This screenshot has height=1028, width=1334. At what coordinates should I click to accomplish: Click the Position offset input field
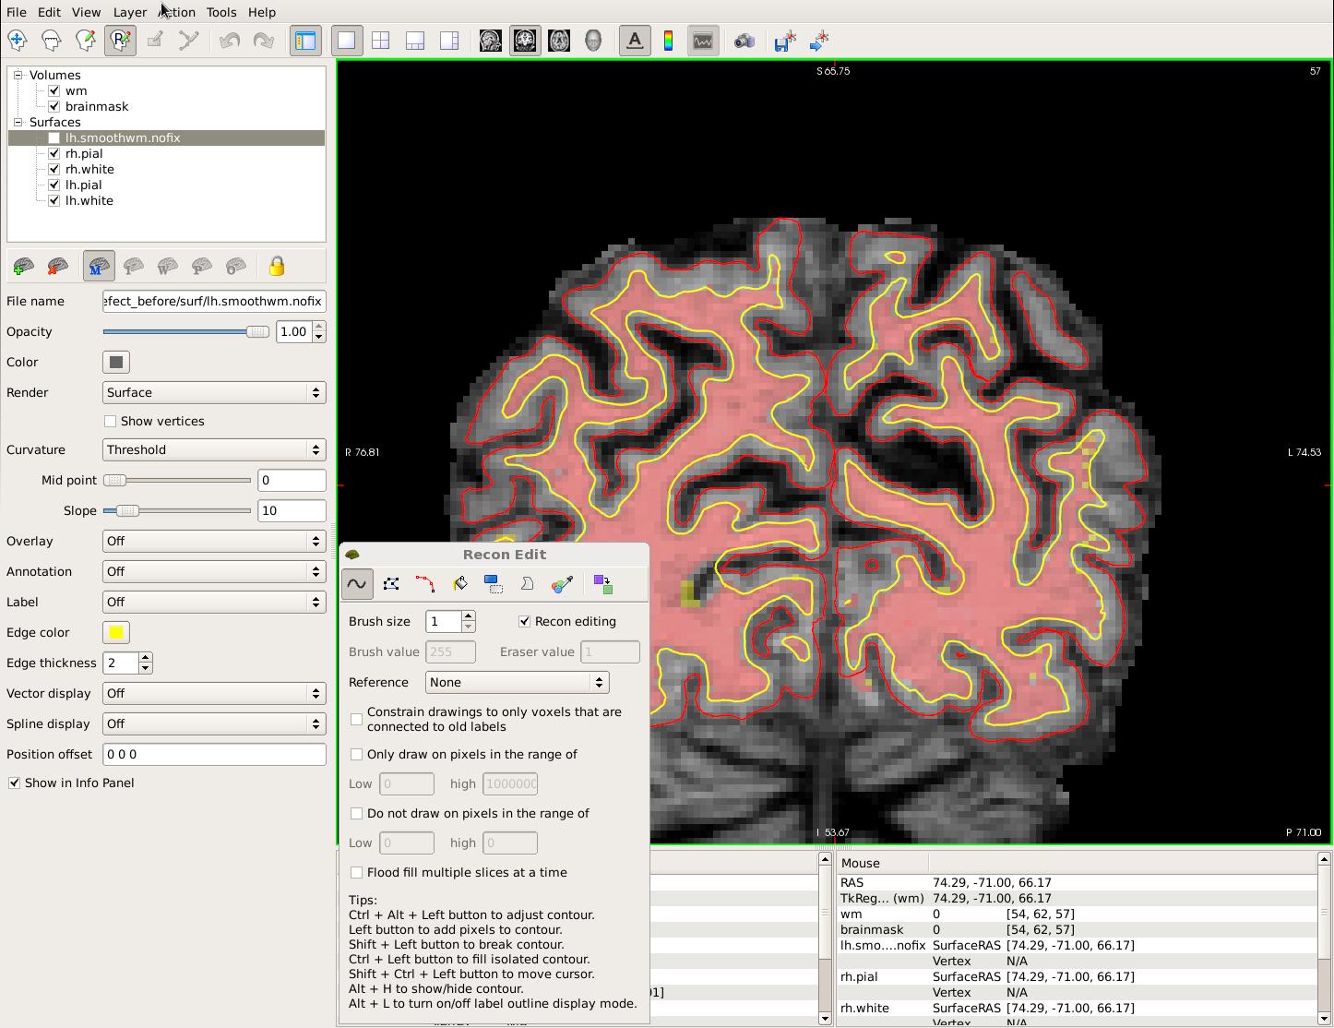coord(213,755)
